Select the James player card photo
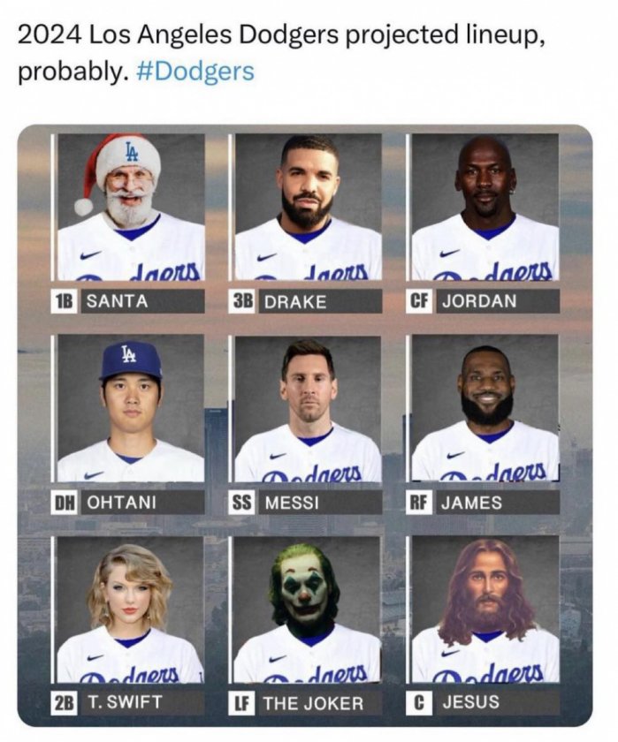 [x=485, y=408]
